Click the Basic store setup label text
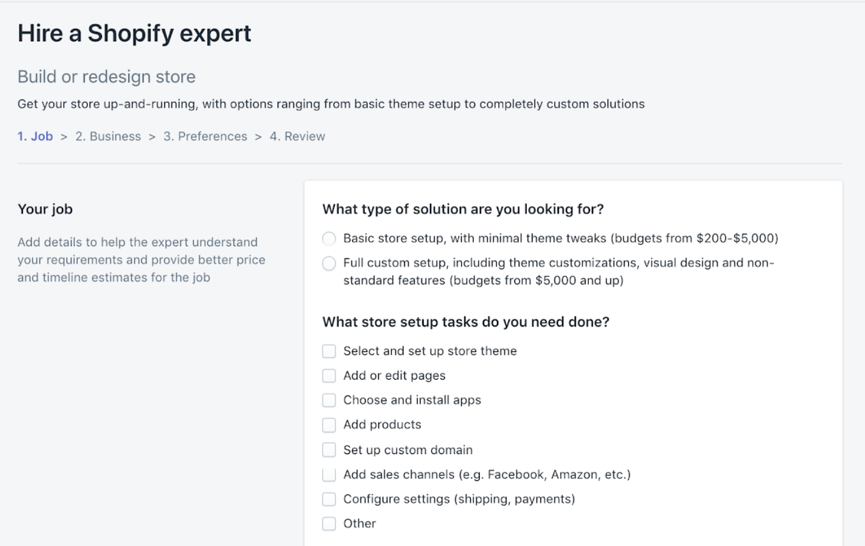 561,239
